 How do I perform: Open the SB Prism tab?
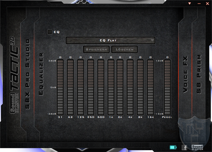(x=199, y=74)
